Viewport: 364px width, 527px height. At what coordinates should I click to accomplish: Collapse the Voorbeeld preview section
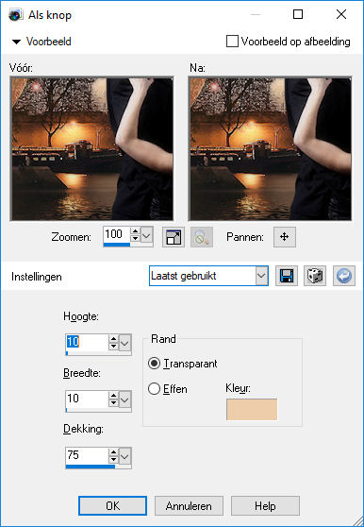click(16, 42)
